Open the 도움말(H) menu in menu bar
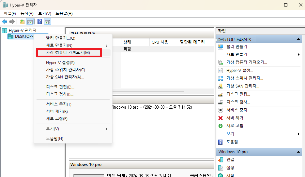The height and width of the screenshot is (177, 305). pos(64,14)
